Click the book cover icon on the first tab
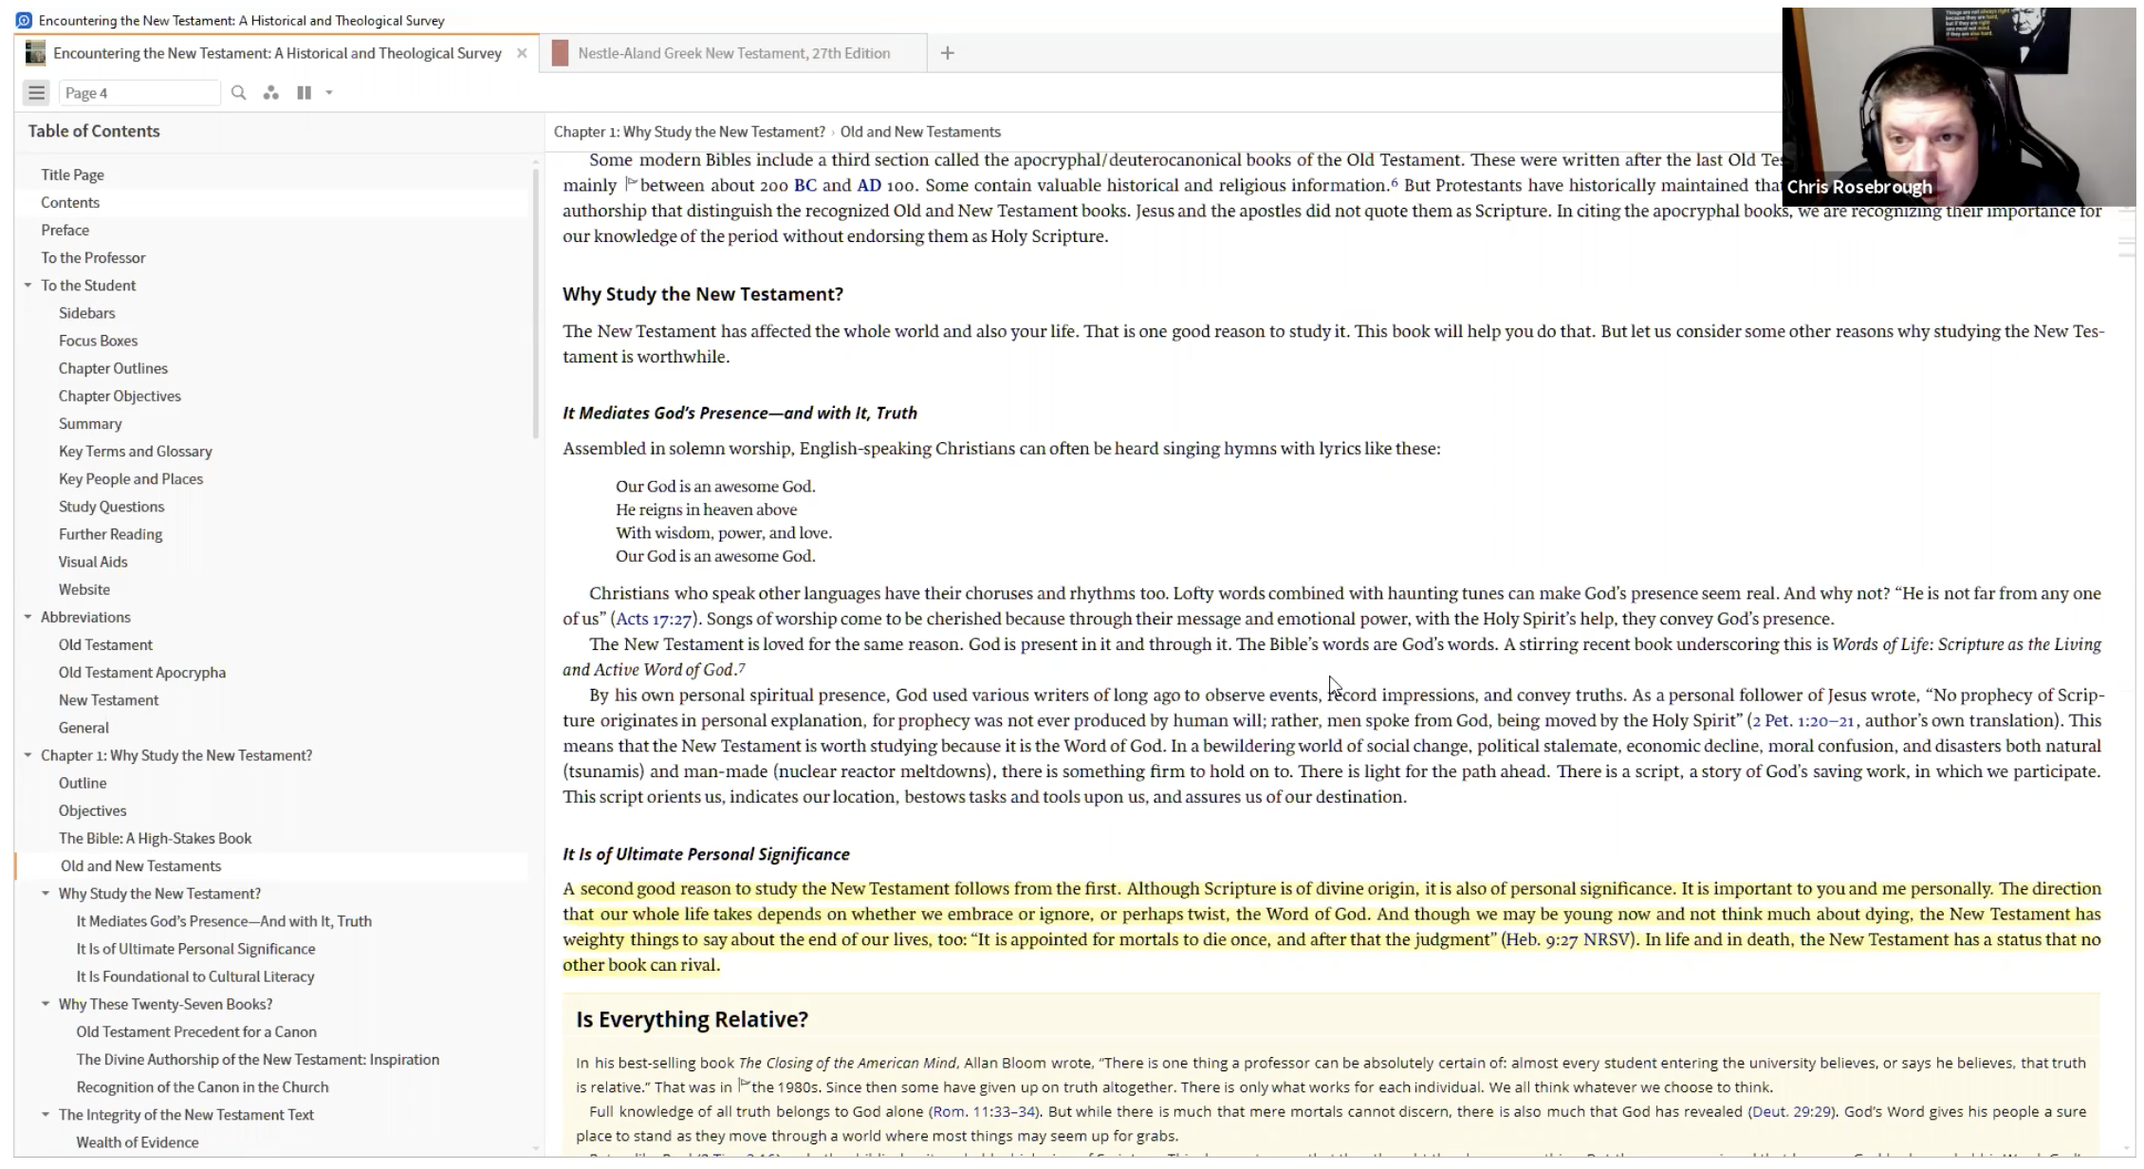2144x1169 pixels. [35, 53]
